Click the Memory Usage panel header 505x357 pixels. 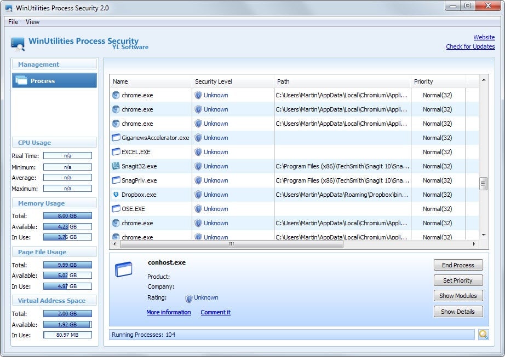(x=54, y=203)
